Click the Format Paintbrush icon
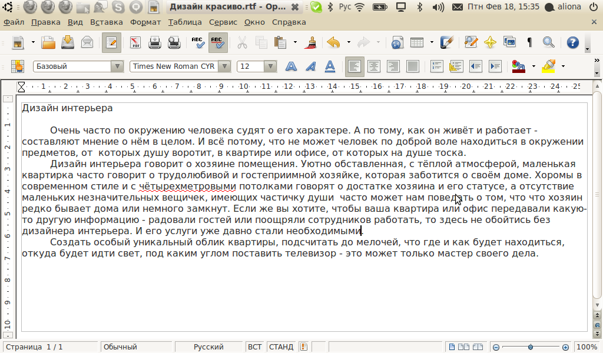The image size is (603, 353). (x=312, y=42)
